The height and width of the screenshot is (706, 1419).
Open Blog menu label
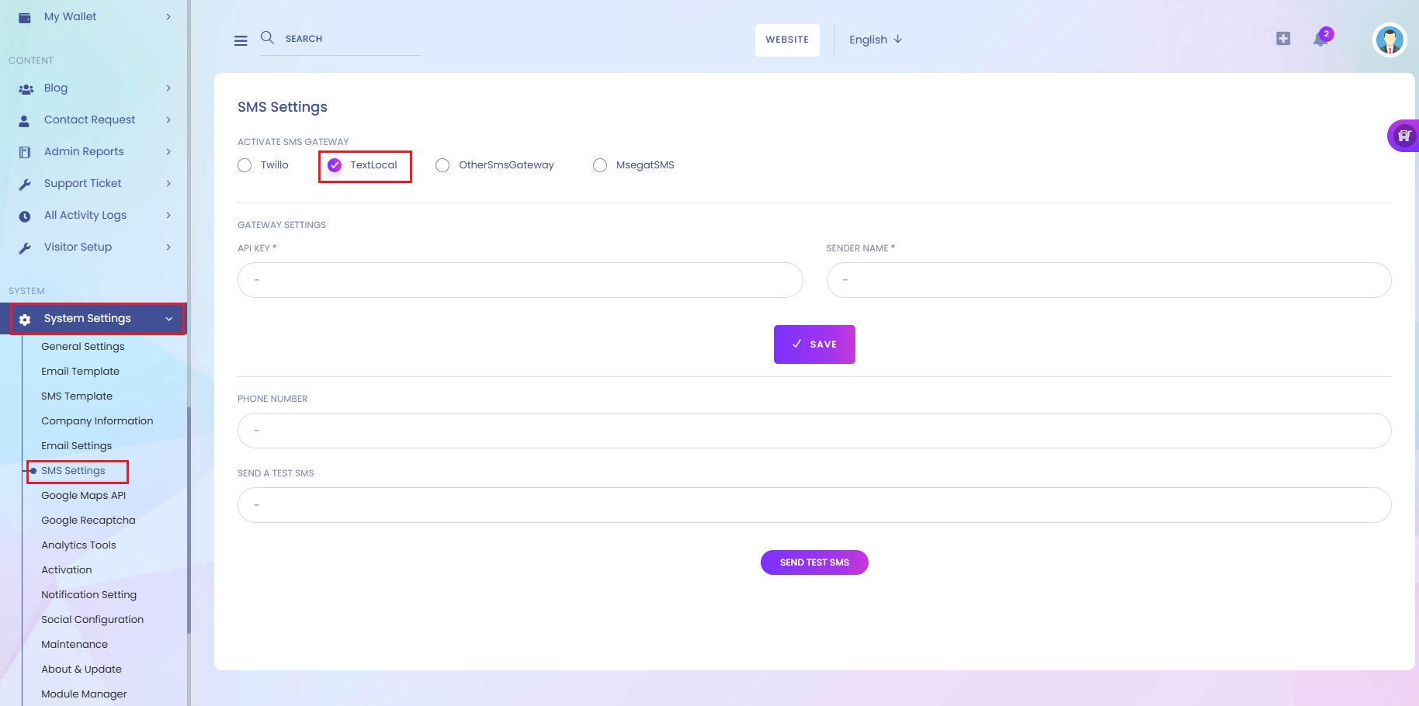click(56, 88)
